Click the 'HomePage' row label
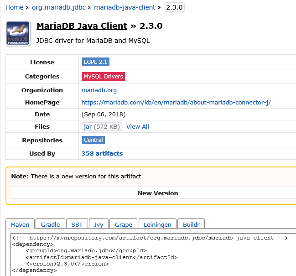This screenshot has height=276, width=296. 42,102
